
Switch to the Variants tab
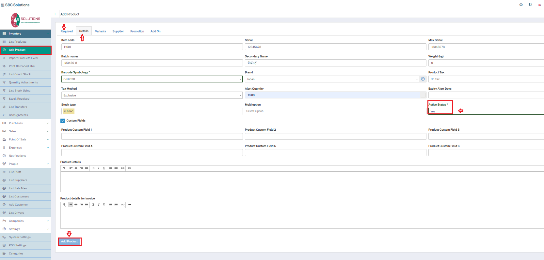click(100, 31)
